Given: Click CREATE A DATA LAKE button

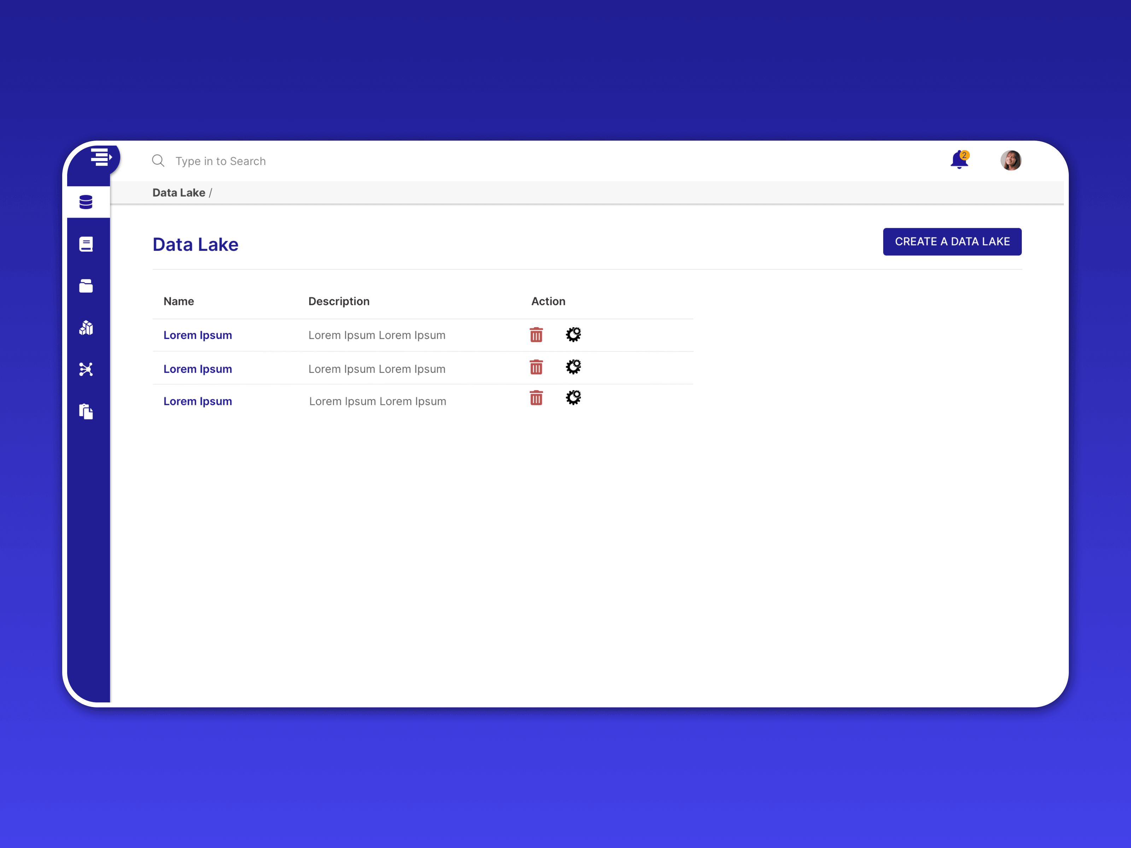Looking at the screenshot, I should [x=952, y=241].
